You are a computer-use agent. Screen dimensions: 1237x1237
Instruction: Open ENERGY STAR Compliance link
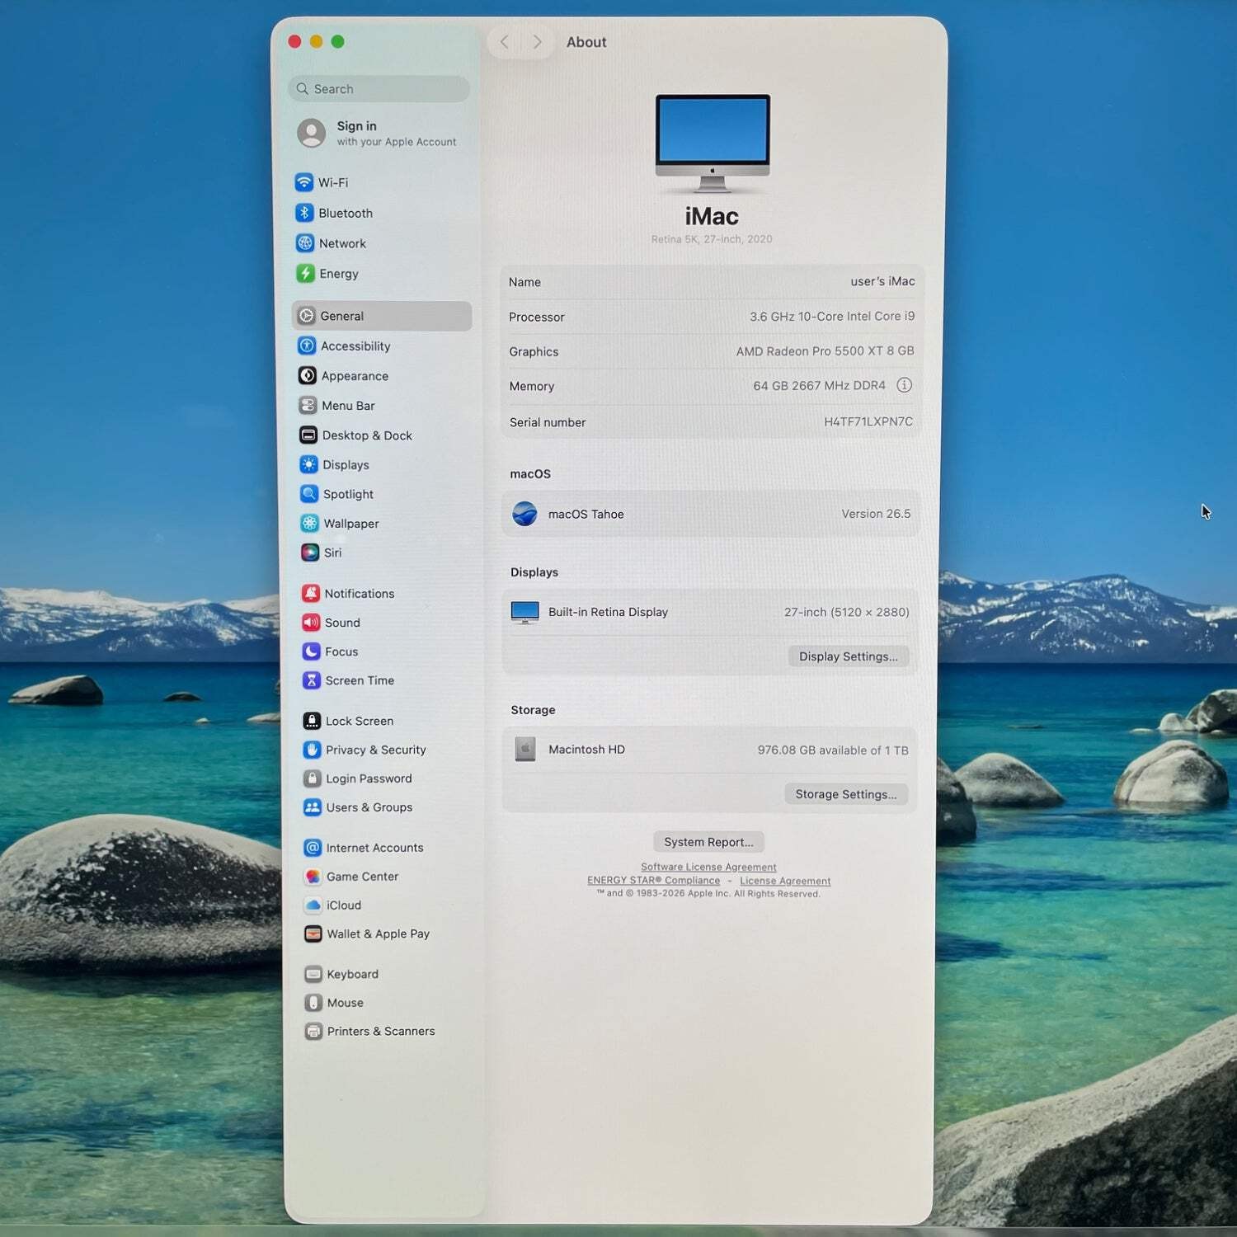pos(653,880)
